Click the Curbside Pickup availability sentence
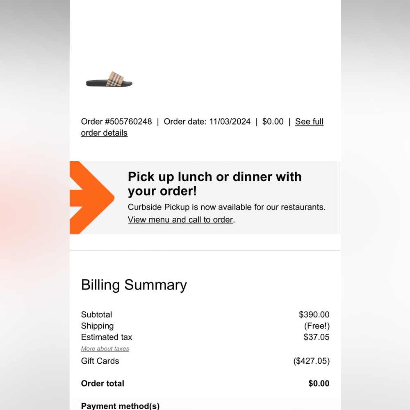 pos(226,207)
